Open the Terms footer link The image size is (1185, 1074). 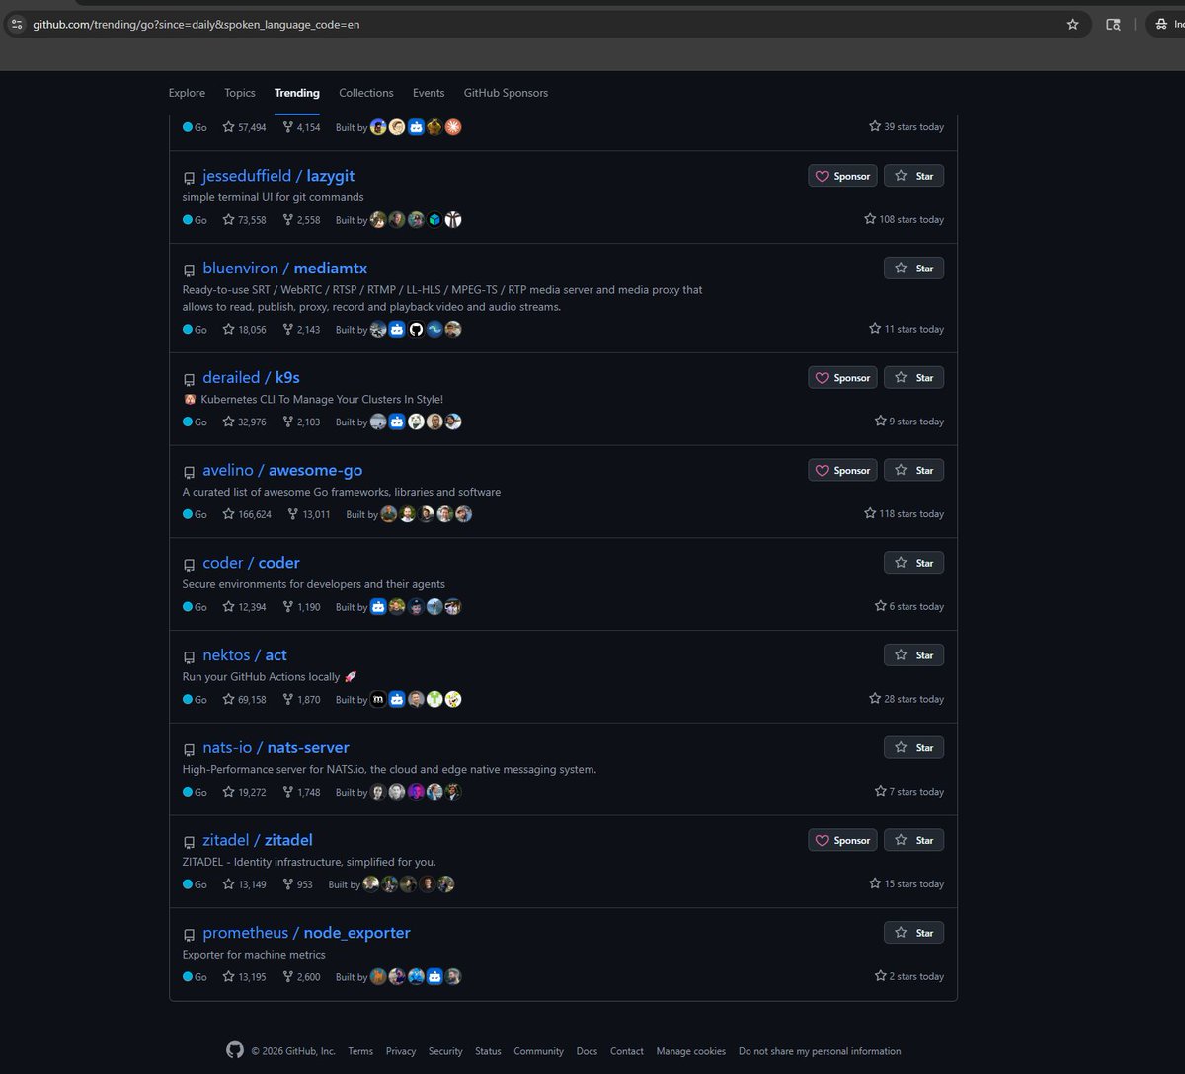coord(360,1051)
